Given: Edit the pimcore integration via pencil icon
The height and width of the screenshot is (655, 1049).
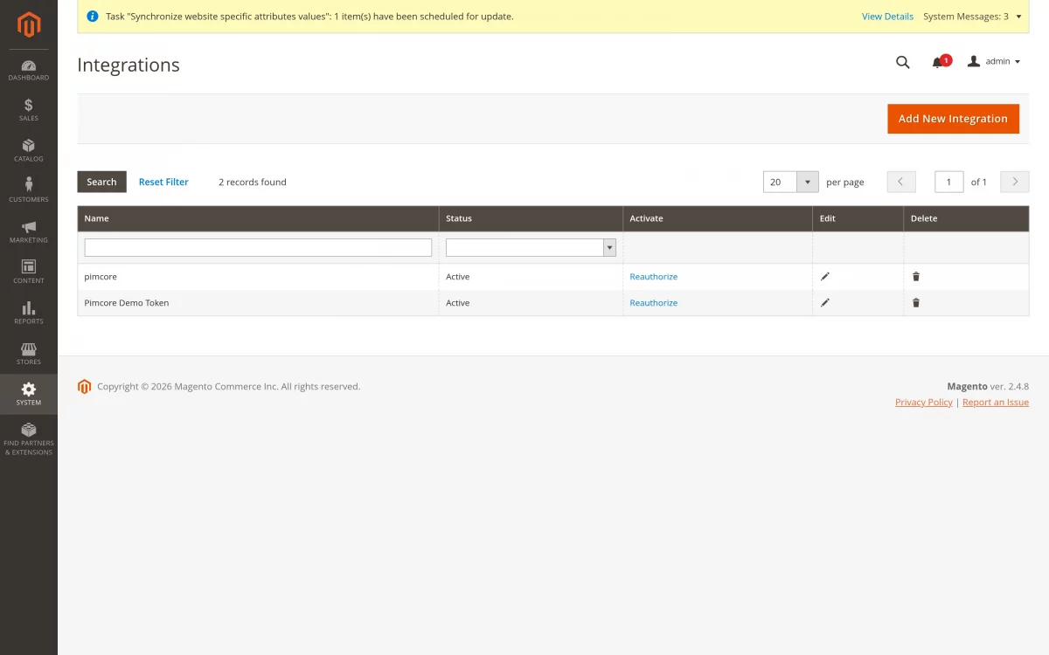Looking at the screenshot, I should [825, 276].
